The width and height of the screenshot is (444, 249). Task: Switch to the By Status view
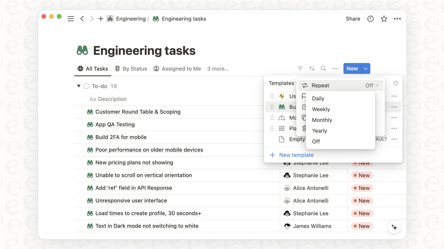(x=135, y=69)
